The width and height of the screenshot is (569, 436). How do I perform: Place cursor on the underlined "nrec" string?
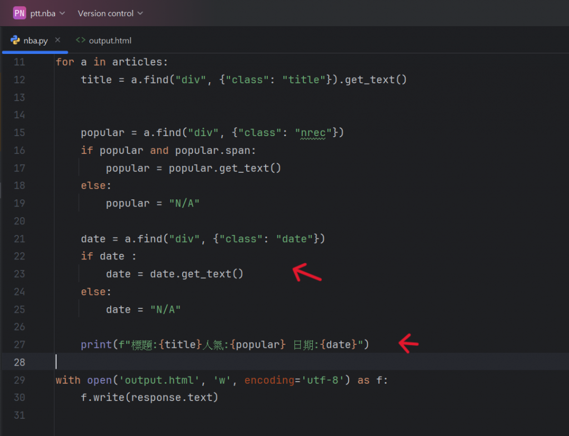[313, 133]
